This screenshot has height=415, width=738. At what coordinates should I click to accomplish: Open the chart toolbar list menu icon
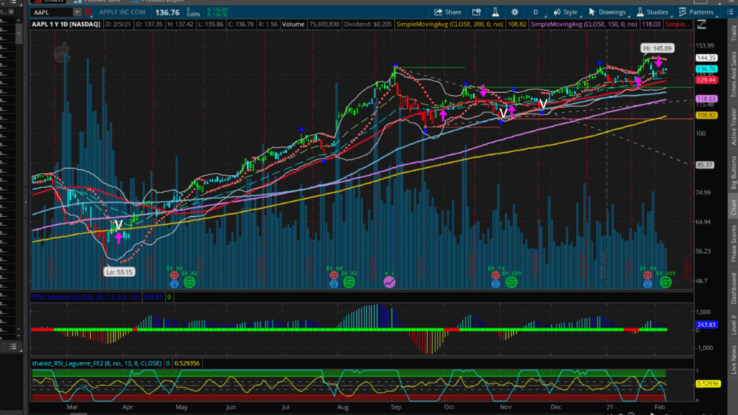(x=731, y=12)
